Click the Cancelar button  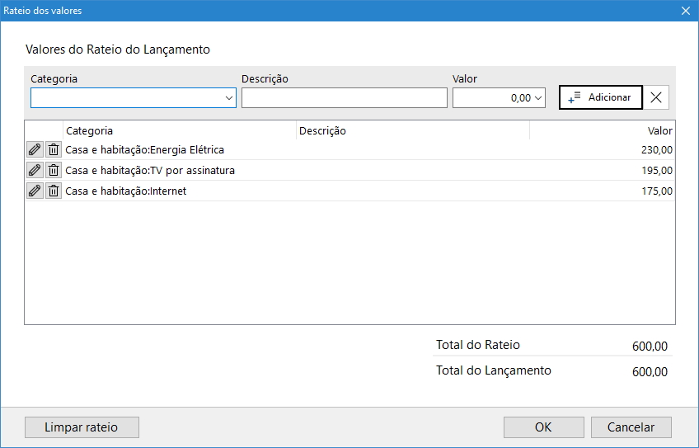(631, 427)
